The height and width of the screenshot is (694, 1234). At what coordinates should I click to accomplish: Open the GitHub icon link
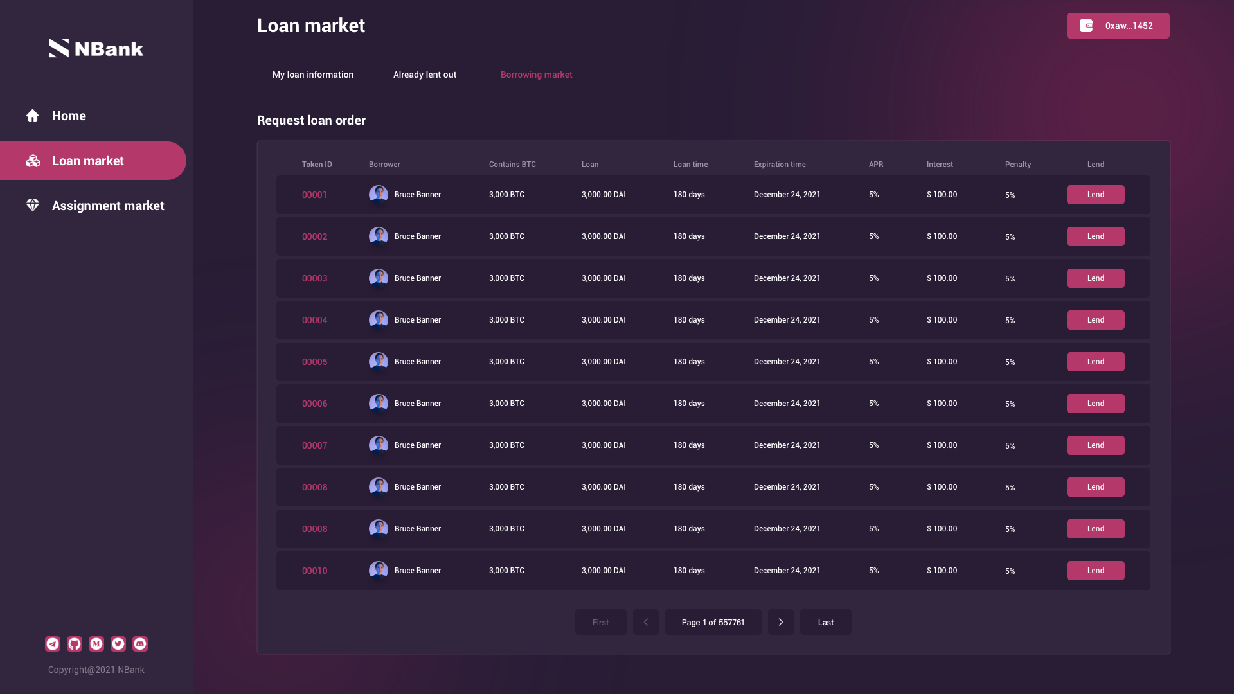(x=75, y=644)
